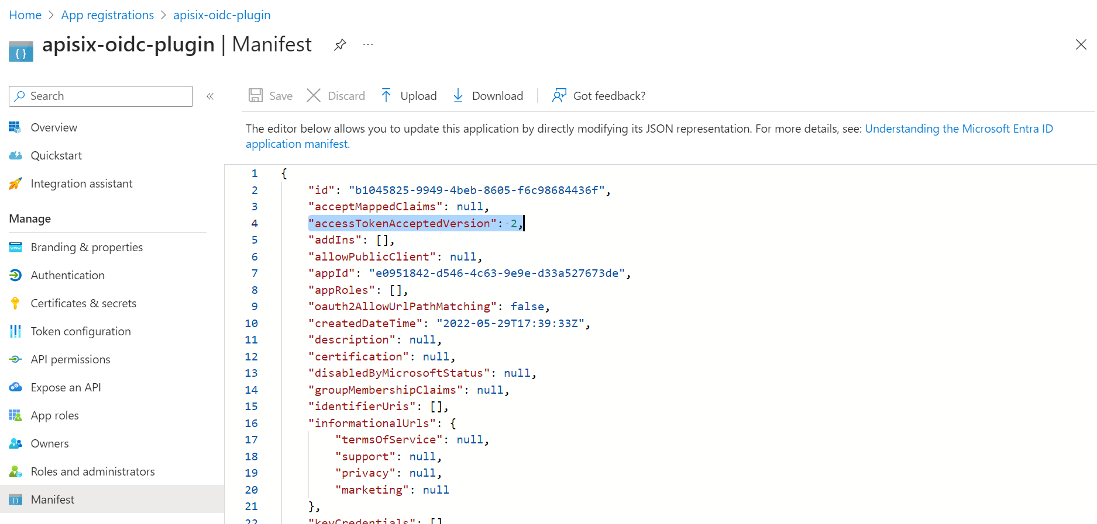The image size is (1097, 524).
Task: Click the Overview grid icon
Action: (x=15, y=127)
